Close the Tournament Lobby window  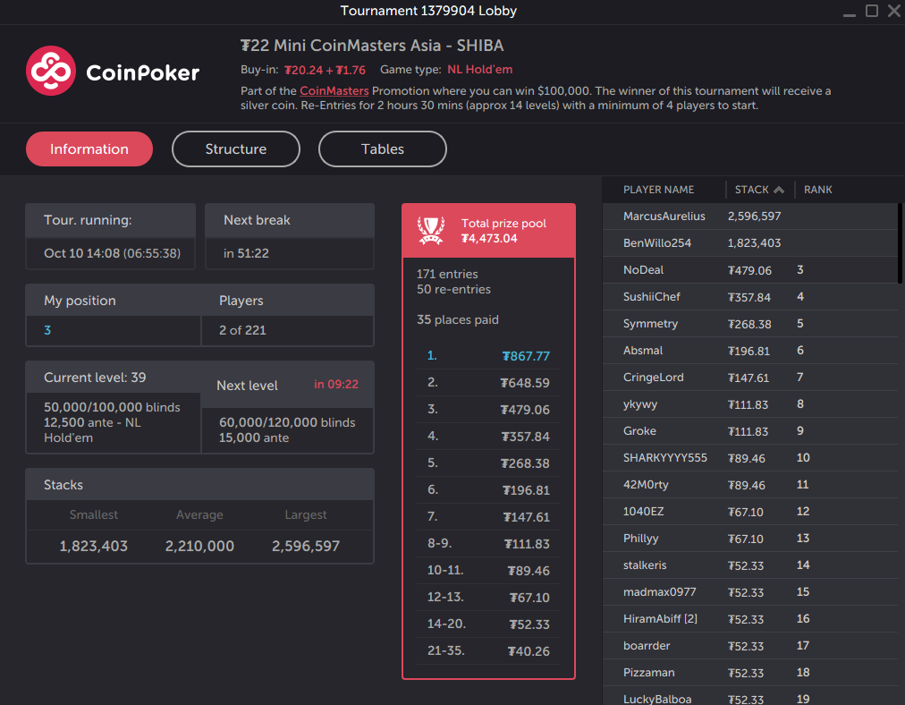tap(894, 11)
